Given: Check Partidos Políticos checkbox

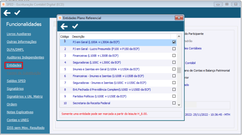Looking at the screenshot, I should [174, 96].
